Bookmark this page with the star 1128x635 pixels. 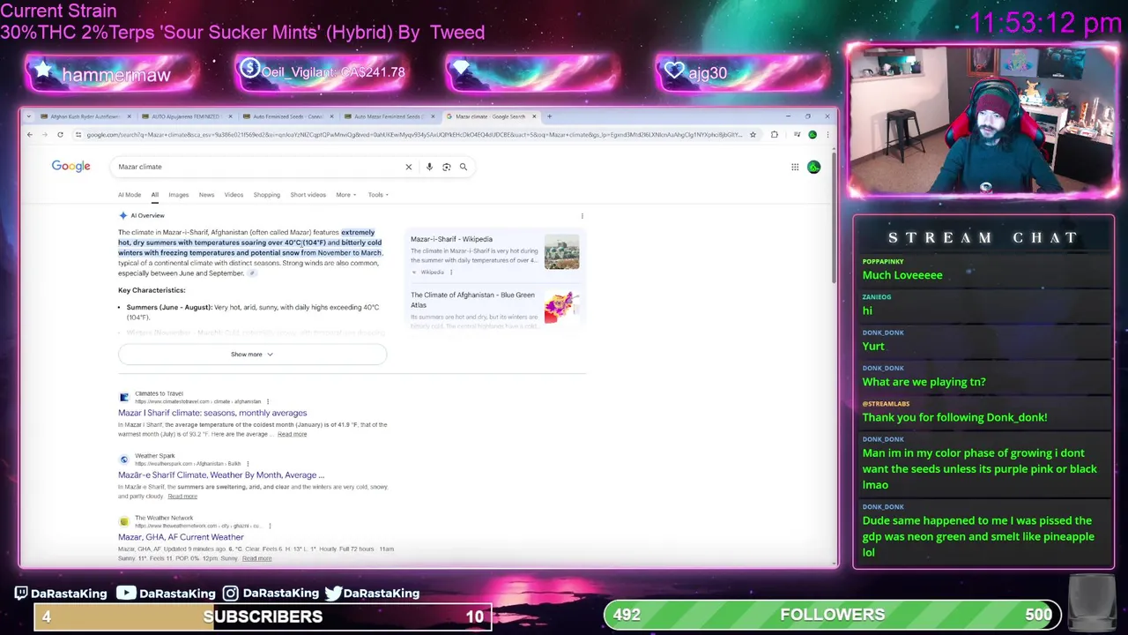(753, 135)
